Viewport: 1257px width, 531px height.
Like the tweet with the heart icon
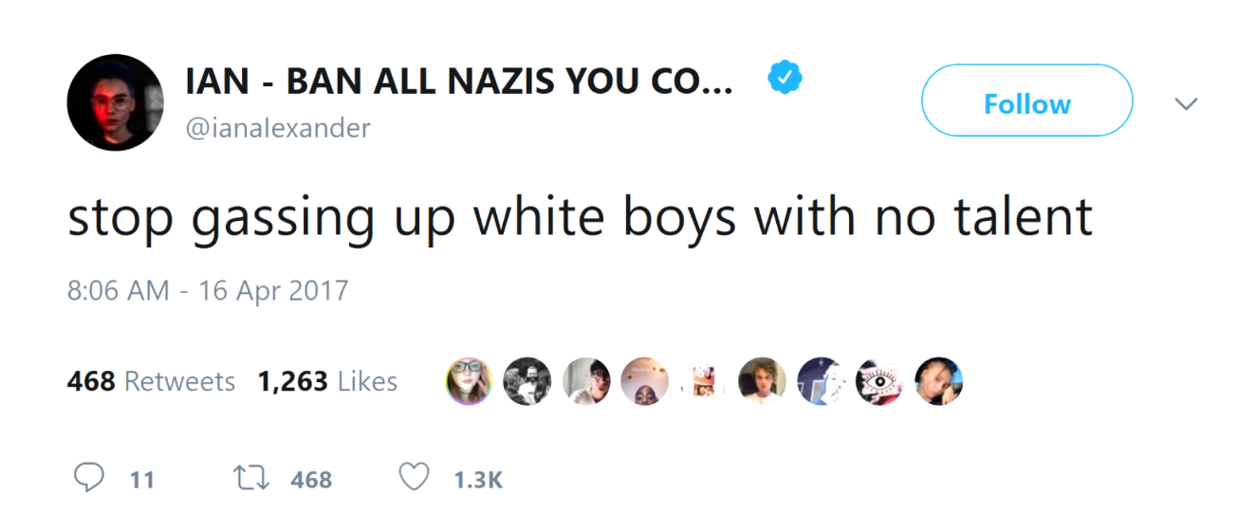(x=414, y=477)
